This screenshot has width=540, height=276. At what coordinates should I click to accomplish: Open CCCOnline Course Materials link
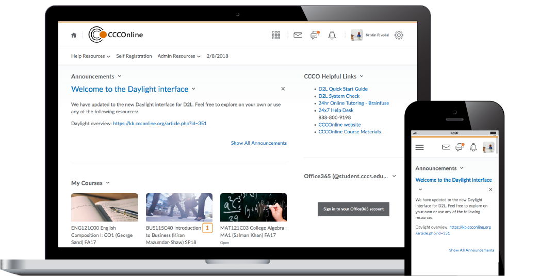click(x=350, y=132)
